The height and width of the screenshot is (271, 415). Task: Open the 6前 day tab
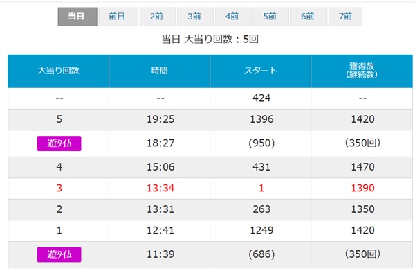tap(308, 17)
